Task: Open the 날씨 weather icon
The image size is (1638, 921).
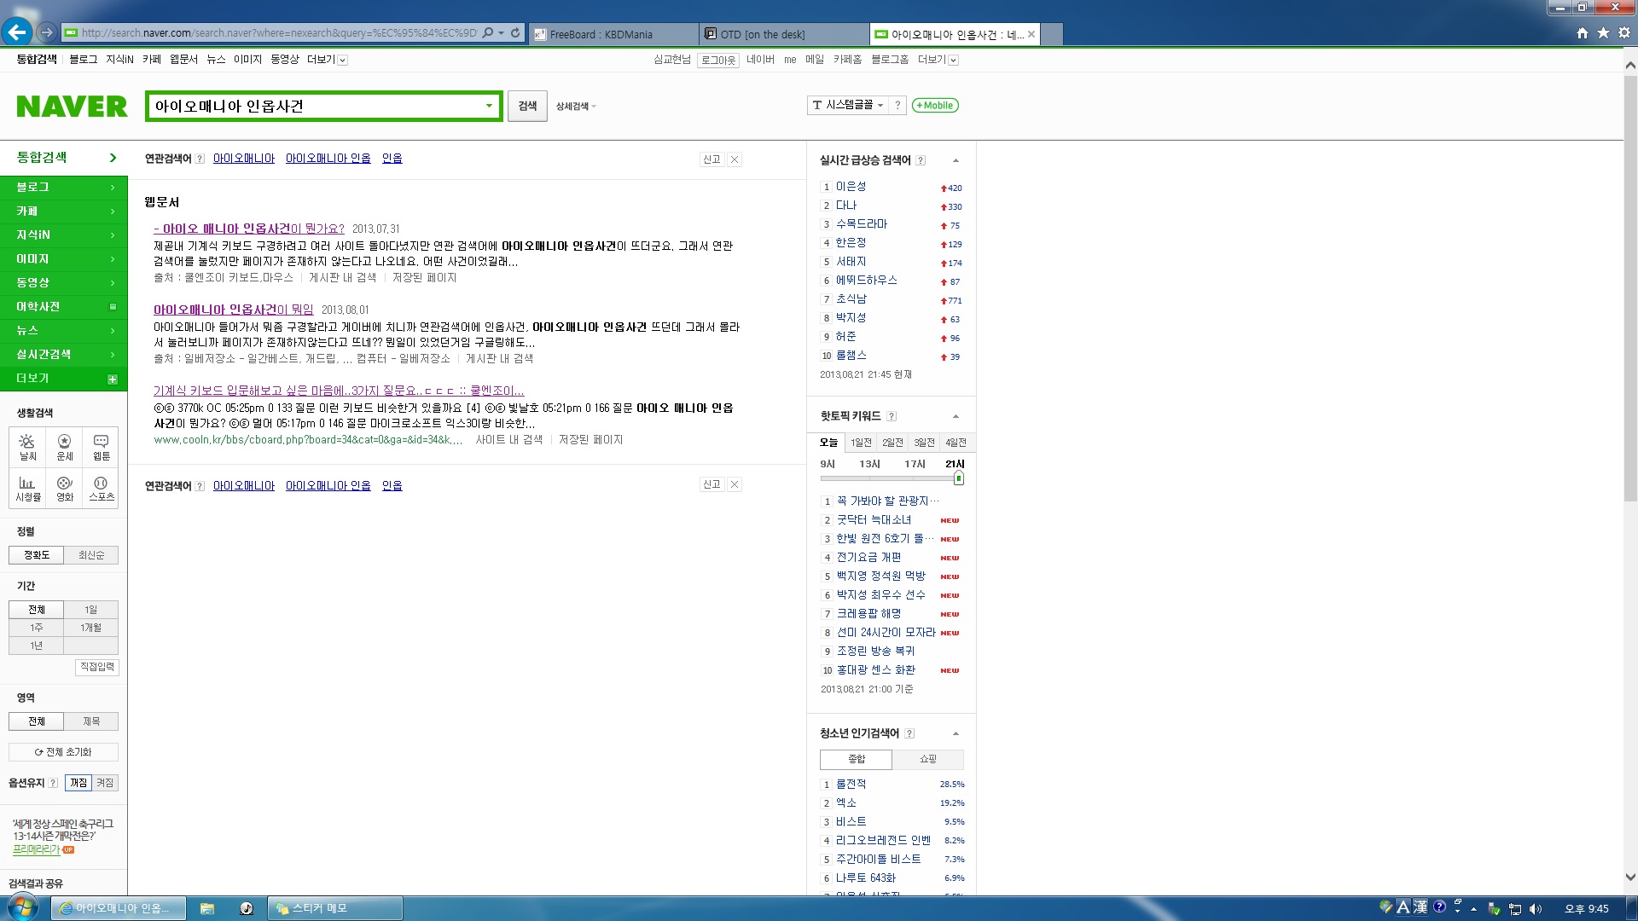Action: tap(27, 447)
